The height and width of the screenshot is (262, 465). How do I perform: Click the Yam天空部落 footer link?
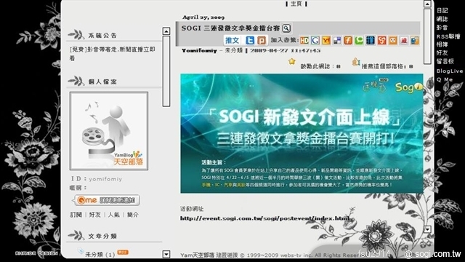[x=197, y=255]
